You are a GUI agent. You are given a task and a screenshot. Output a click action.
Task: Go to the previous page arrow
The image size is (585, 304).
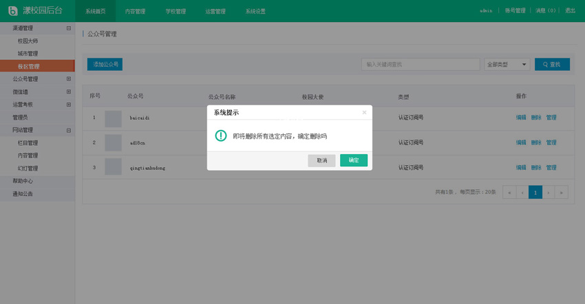(x=522, y=193)
